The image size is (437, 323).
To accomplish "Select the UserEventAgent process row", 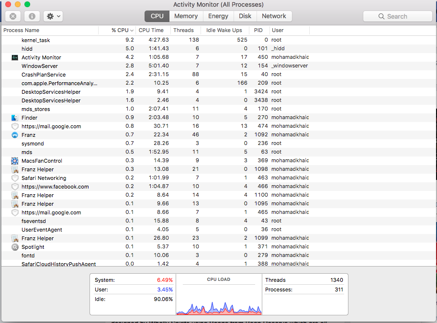I will coord(218,230).
